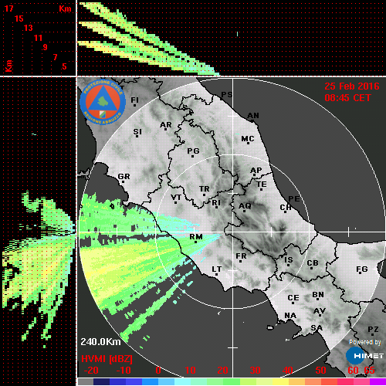Click the TE province label on the map
The image size is (386, 386).
click(262, 185)
